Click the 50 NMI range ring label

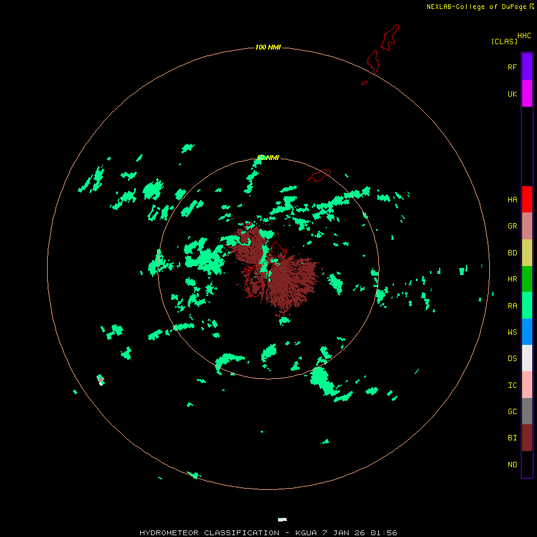pos(268,158)
